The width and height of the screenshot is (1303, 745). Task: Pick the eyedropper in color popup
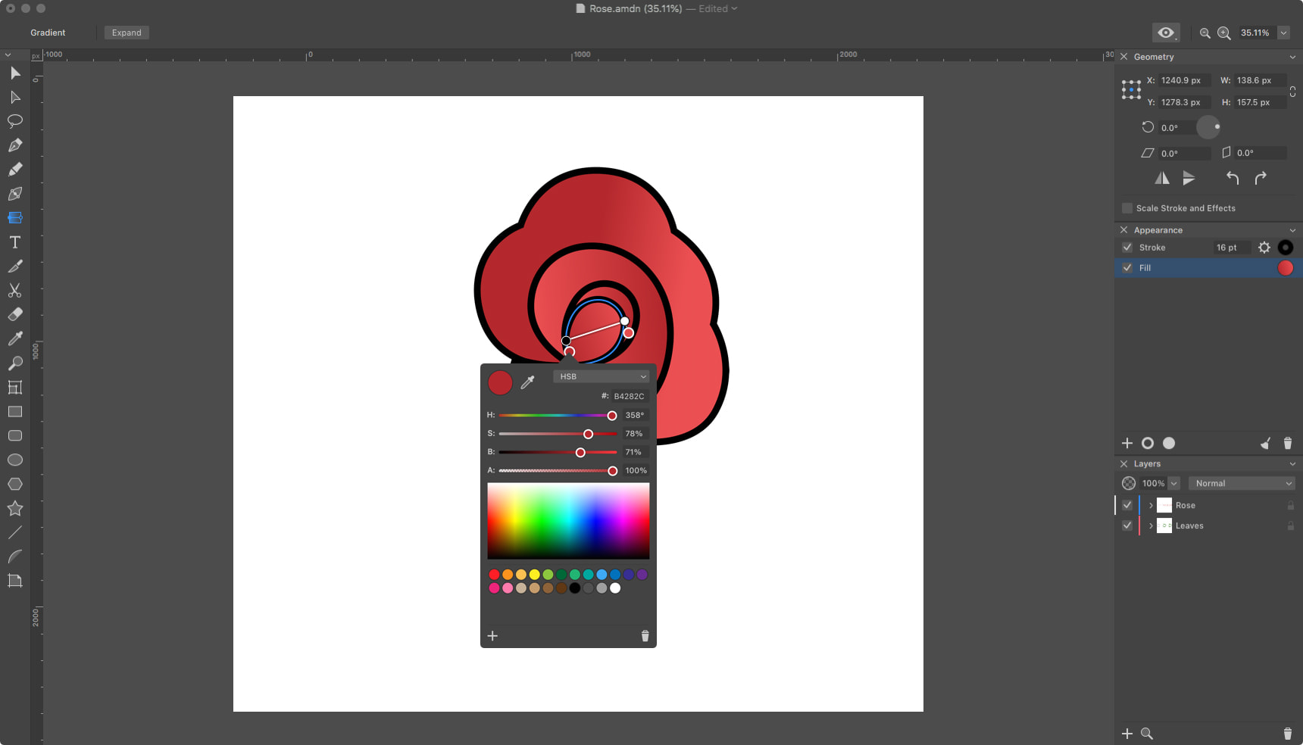(x=528, y=382)
